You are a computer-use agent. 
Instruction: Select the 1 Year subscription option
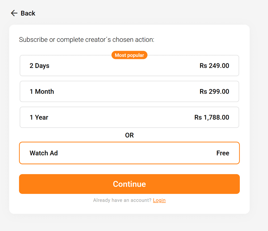[x=129, y=117]
